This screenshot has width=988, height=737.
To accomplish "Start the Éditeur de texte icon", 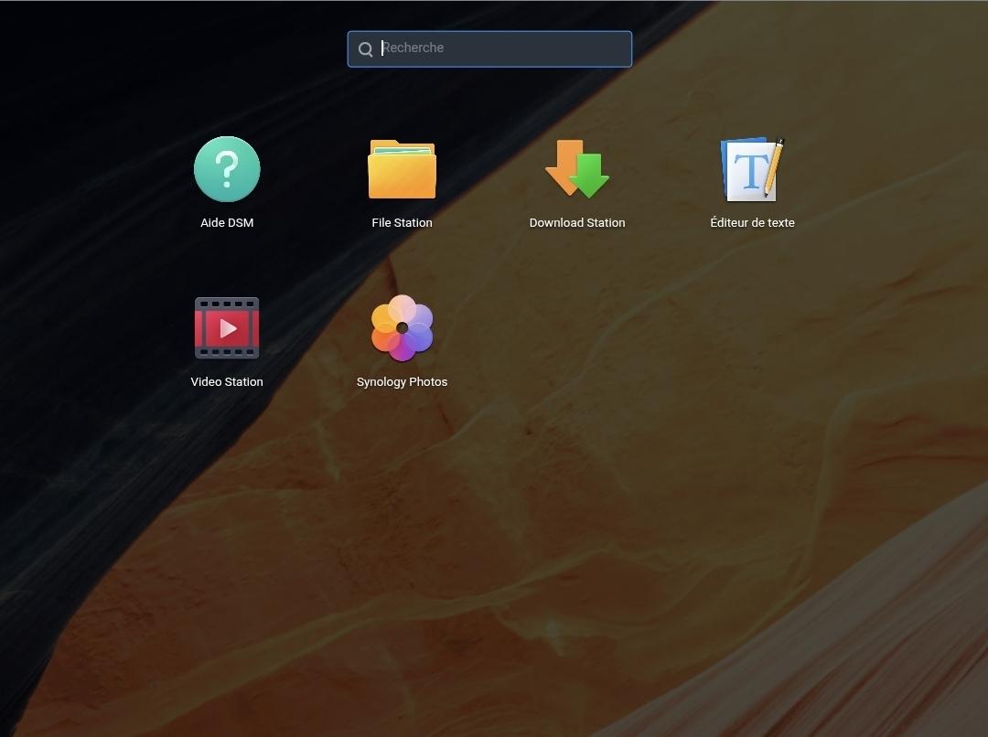I will point(752,169).
